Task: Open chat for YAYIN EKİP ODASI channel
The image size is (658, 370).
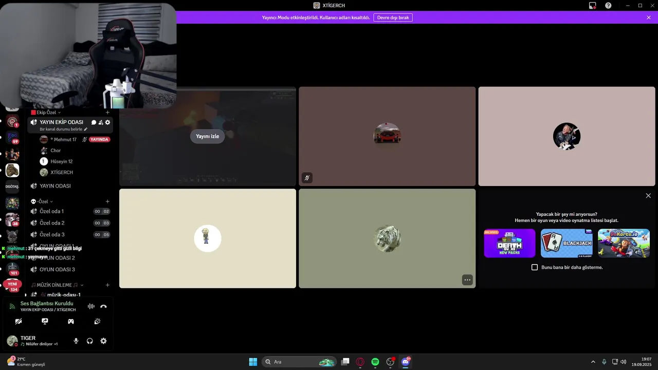Action: coord(94,122)
